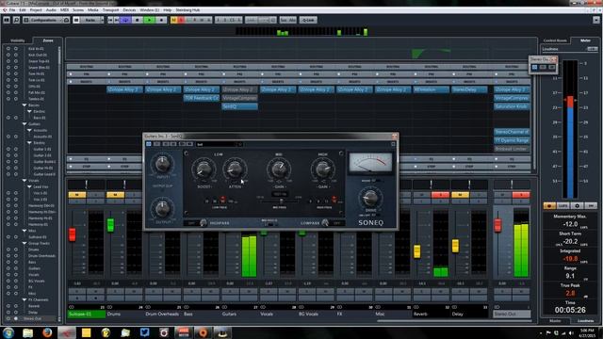
Task: Click the SonEQ Input knob
Action: pos(162,165)
